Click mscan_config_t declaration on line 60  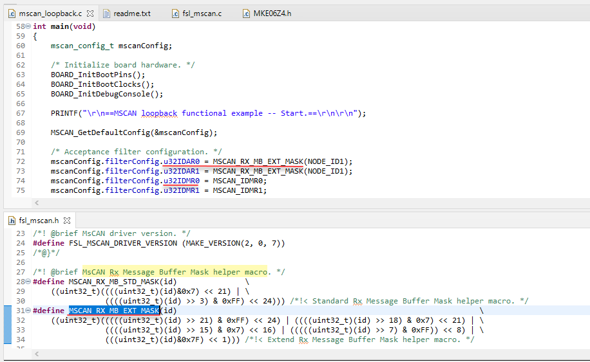[x=111, y=46]
